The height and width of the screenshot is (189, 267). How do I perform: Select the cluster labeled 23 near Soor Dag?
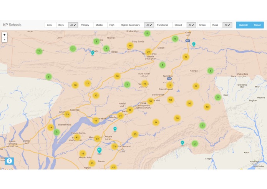pyautogui.click(x=68, y=114)
